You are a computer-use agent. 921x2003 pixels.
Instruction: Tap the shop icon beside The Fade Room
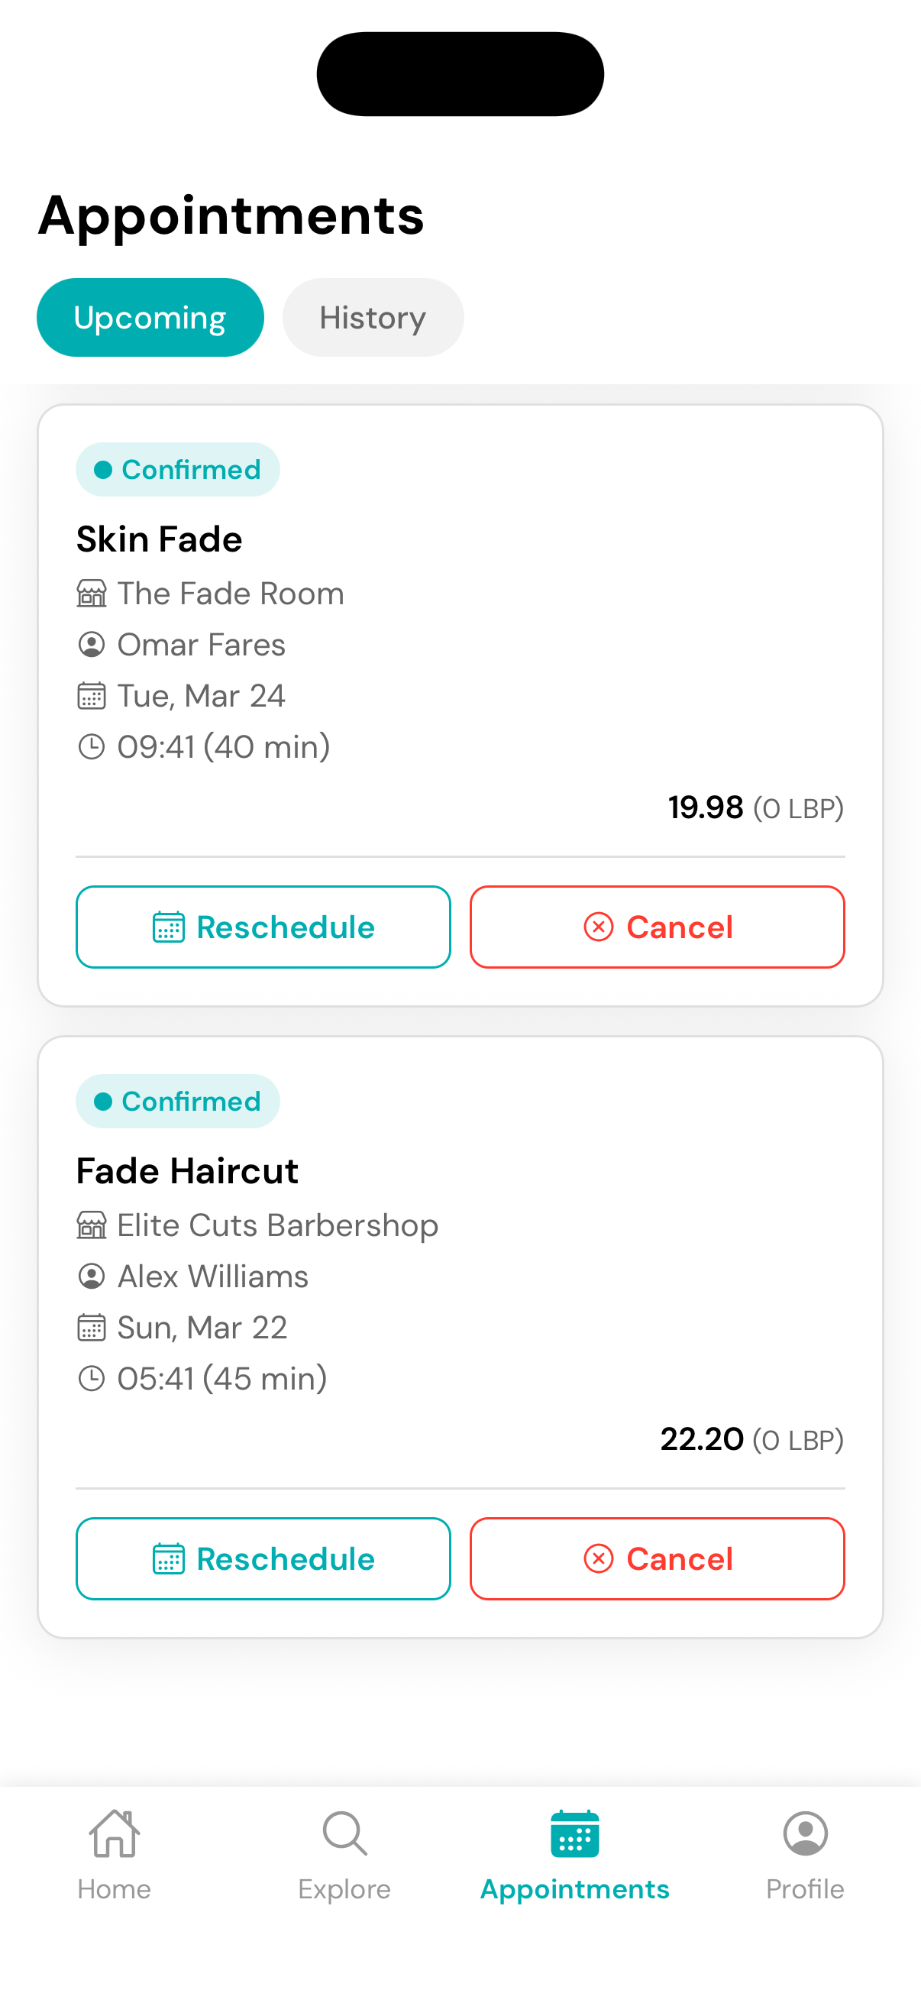coord(92,594)
